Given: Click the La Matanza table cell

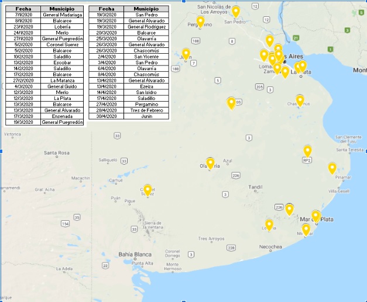Looking at the screenshot, I should tap(62, 79).
